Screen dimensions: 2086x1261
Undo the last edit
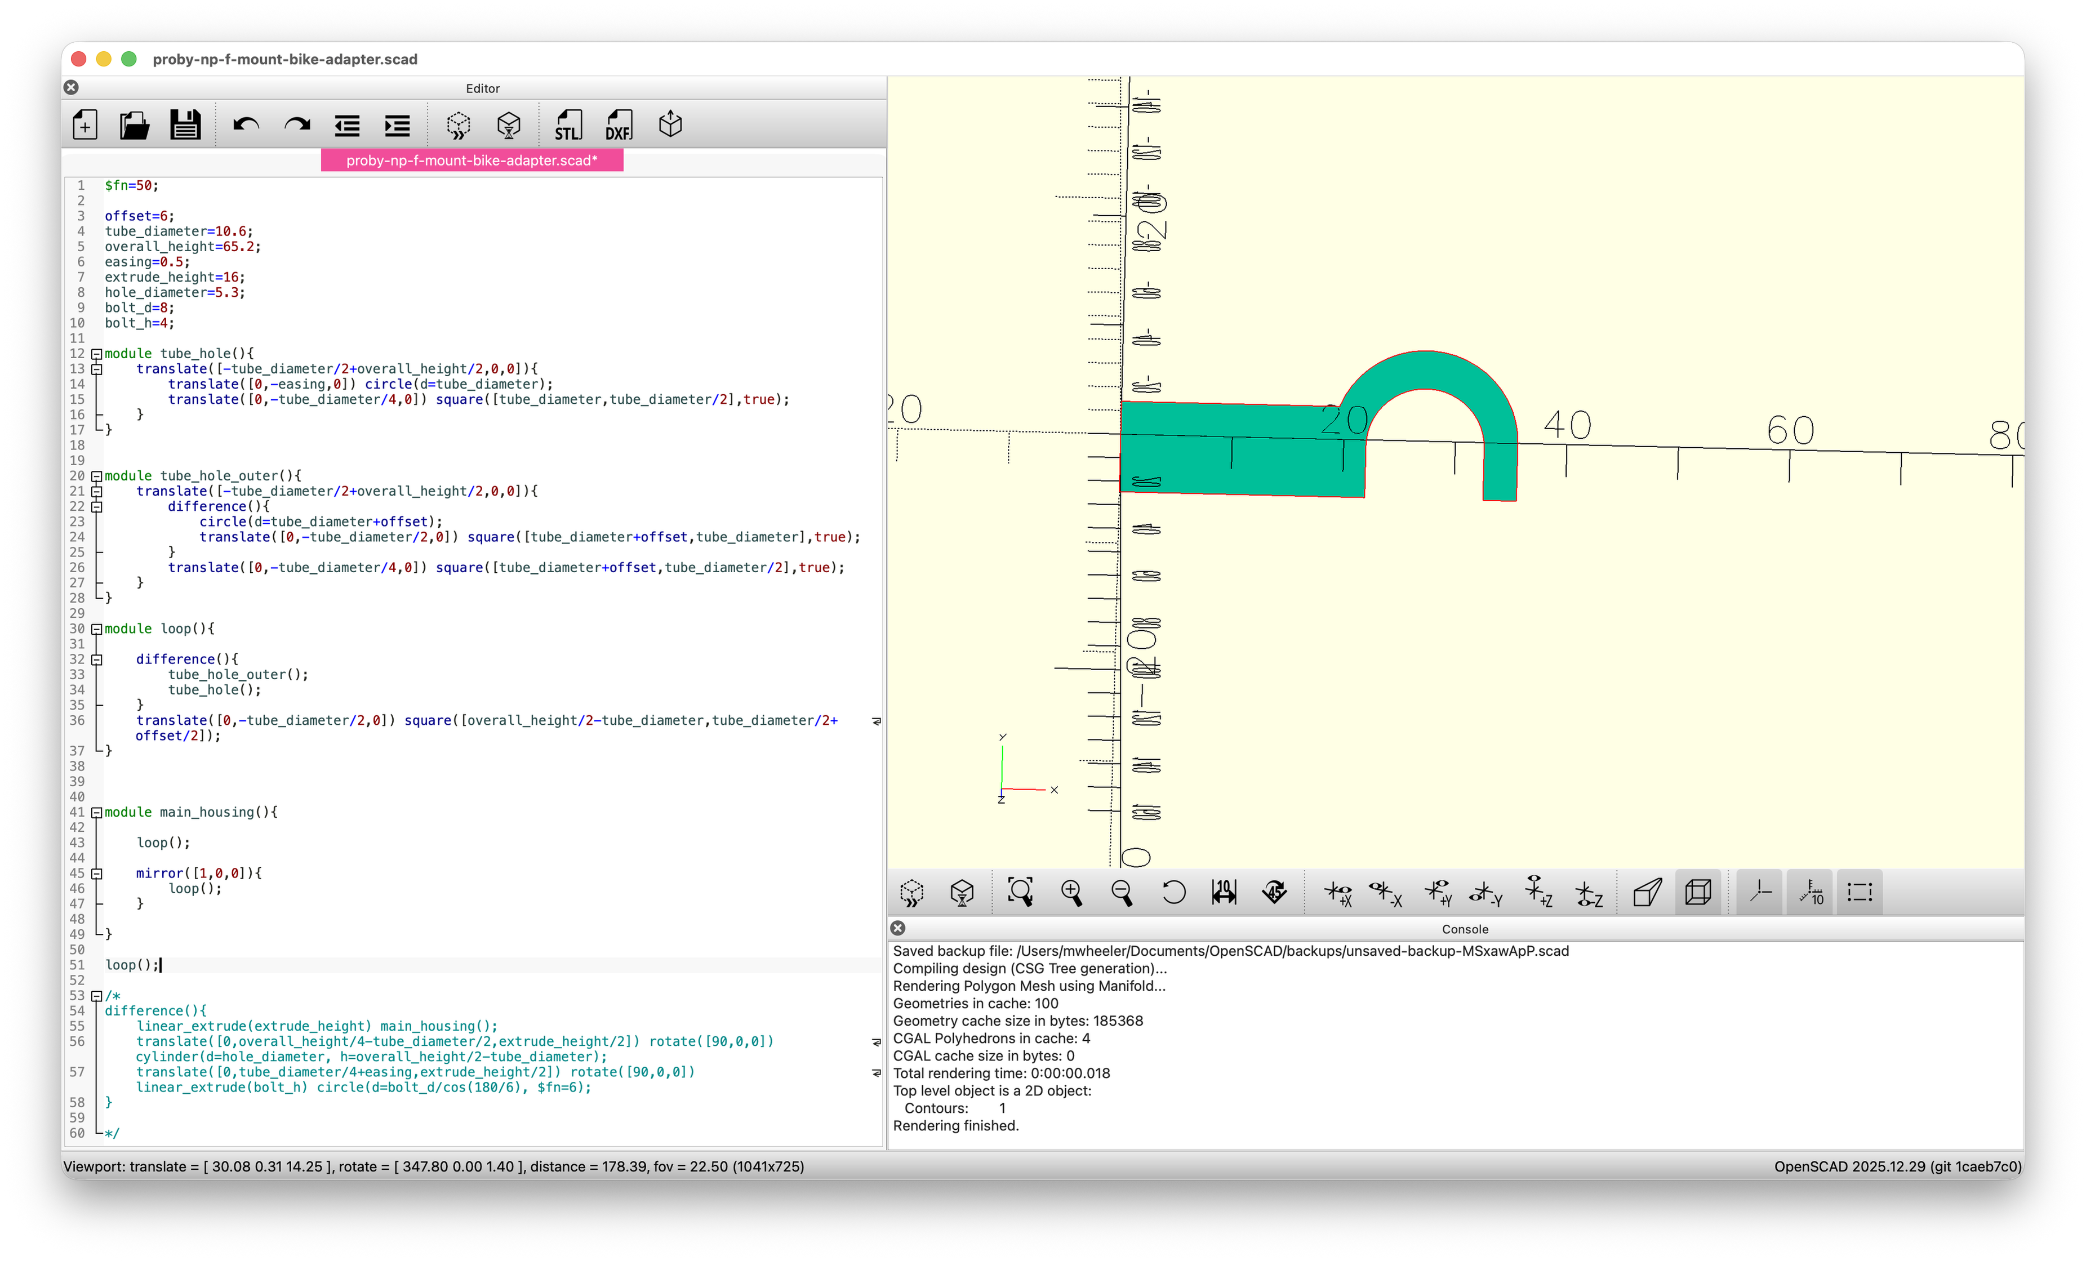[246, 125]
